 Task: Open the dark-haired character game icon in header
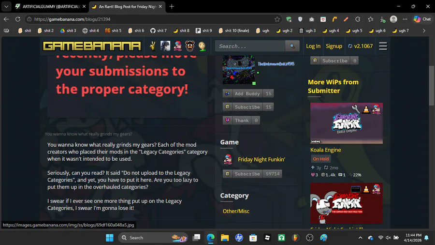(x=165, y=46)
